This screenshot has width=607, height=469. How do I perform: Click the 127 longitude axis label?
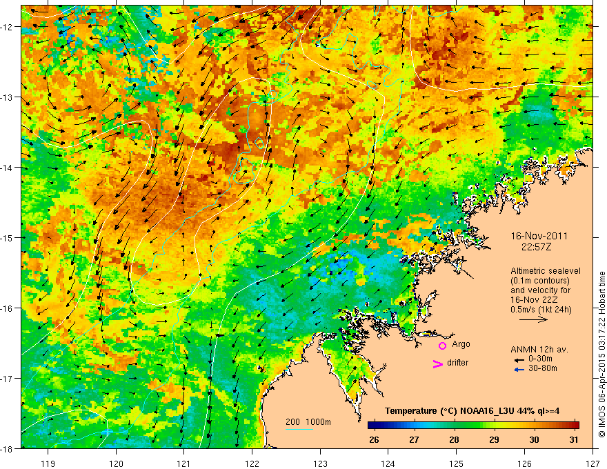(593, 464)
